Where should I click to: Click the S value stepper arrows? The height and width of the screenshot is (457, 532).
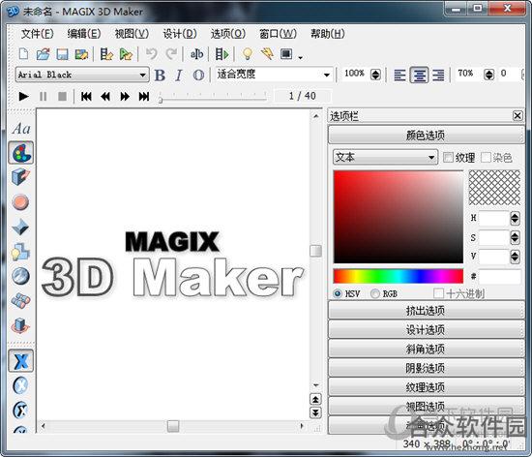tap(515, 237)
